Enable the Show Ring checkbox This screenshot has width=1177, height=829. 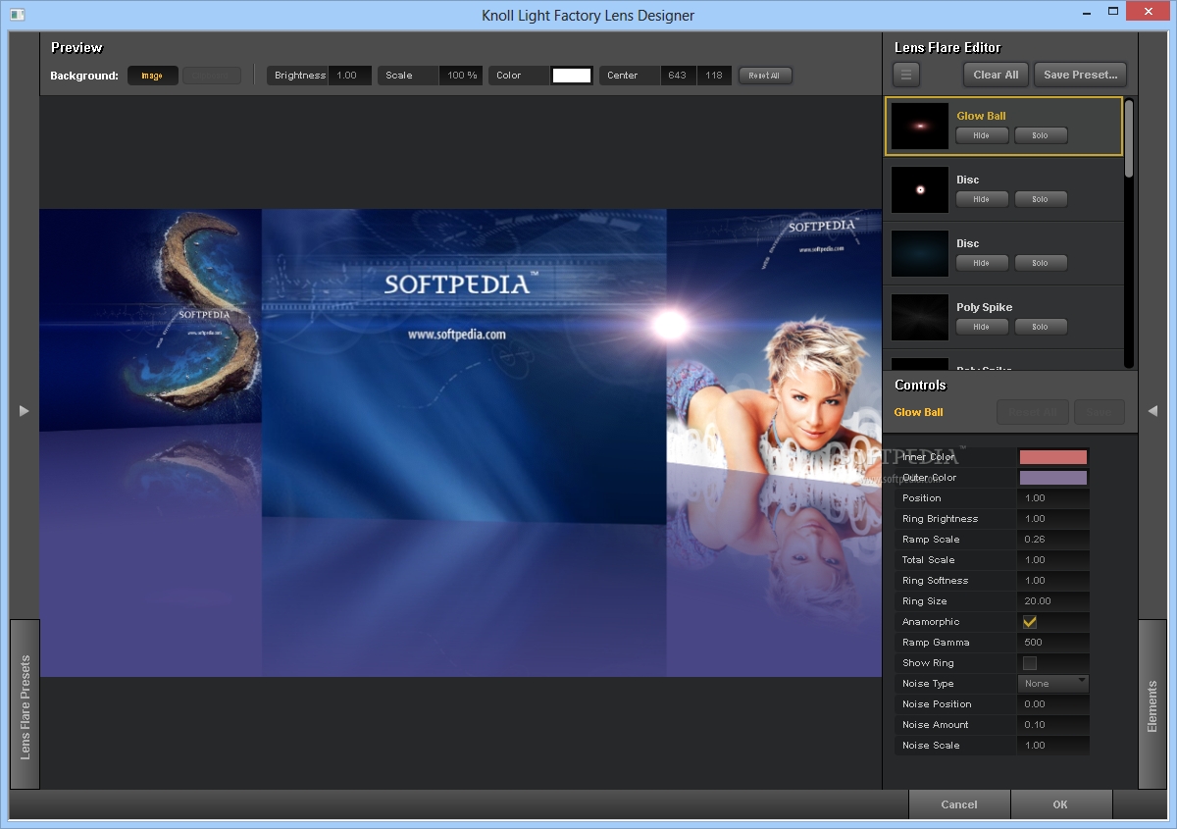tap(1029, 663)
